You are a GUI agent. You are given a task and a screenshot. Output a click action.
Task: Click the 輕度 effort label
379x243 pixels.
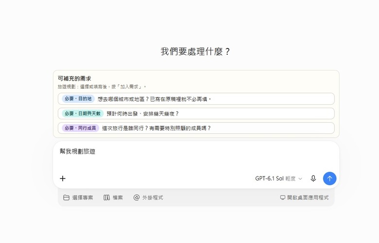coord(291,178)
